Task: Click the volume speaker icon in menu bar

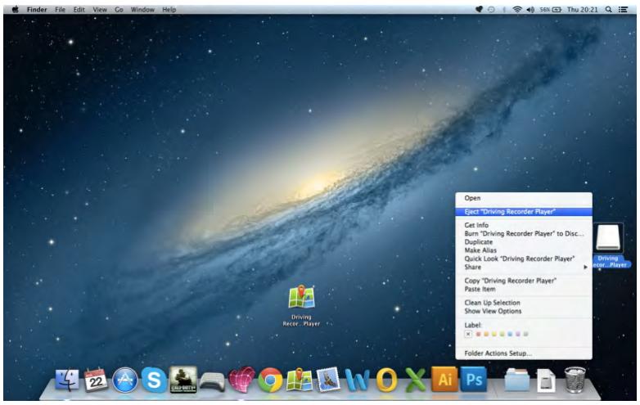Action: pyautogui.click(x=530, y=9)
